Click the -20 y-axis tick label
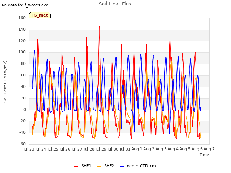The image size is (231, 173). 22,121
